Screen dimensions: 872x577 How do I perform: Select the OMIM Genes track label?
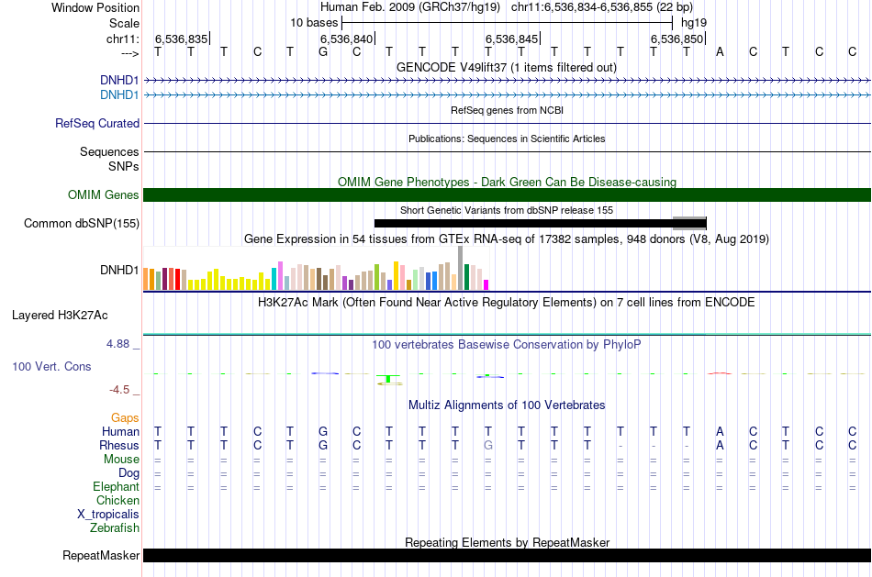click(x=103, y=195)
